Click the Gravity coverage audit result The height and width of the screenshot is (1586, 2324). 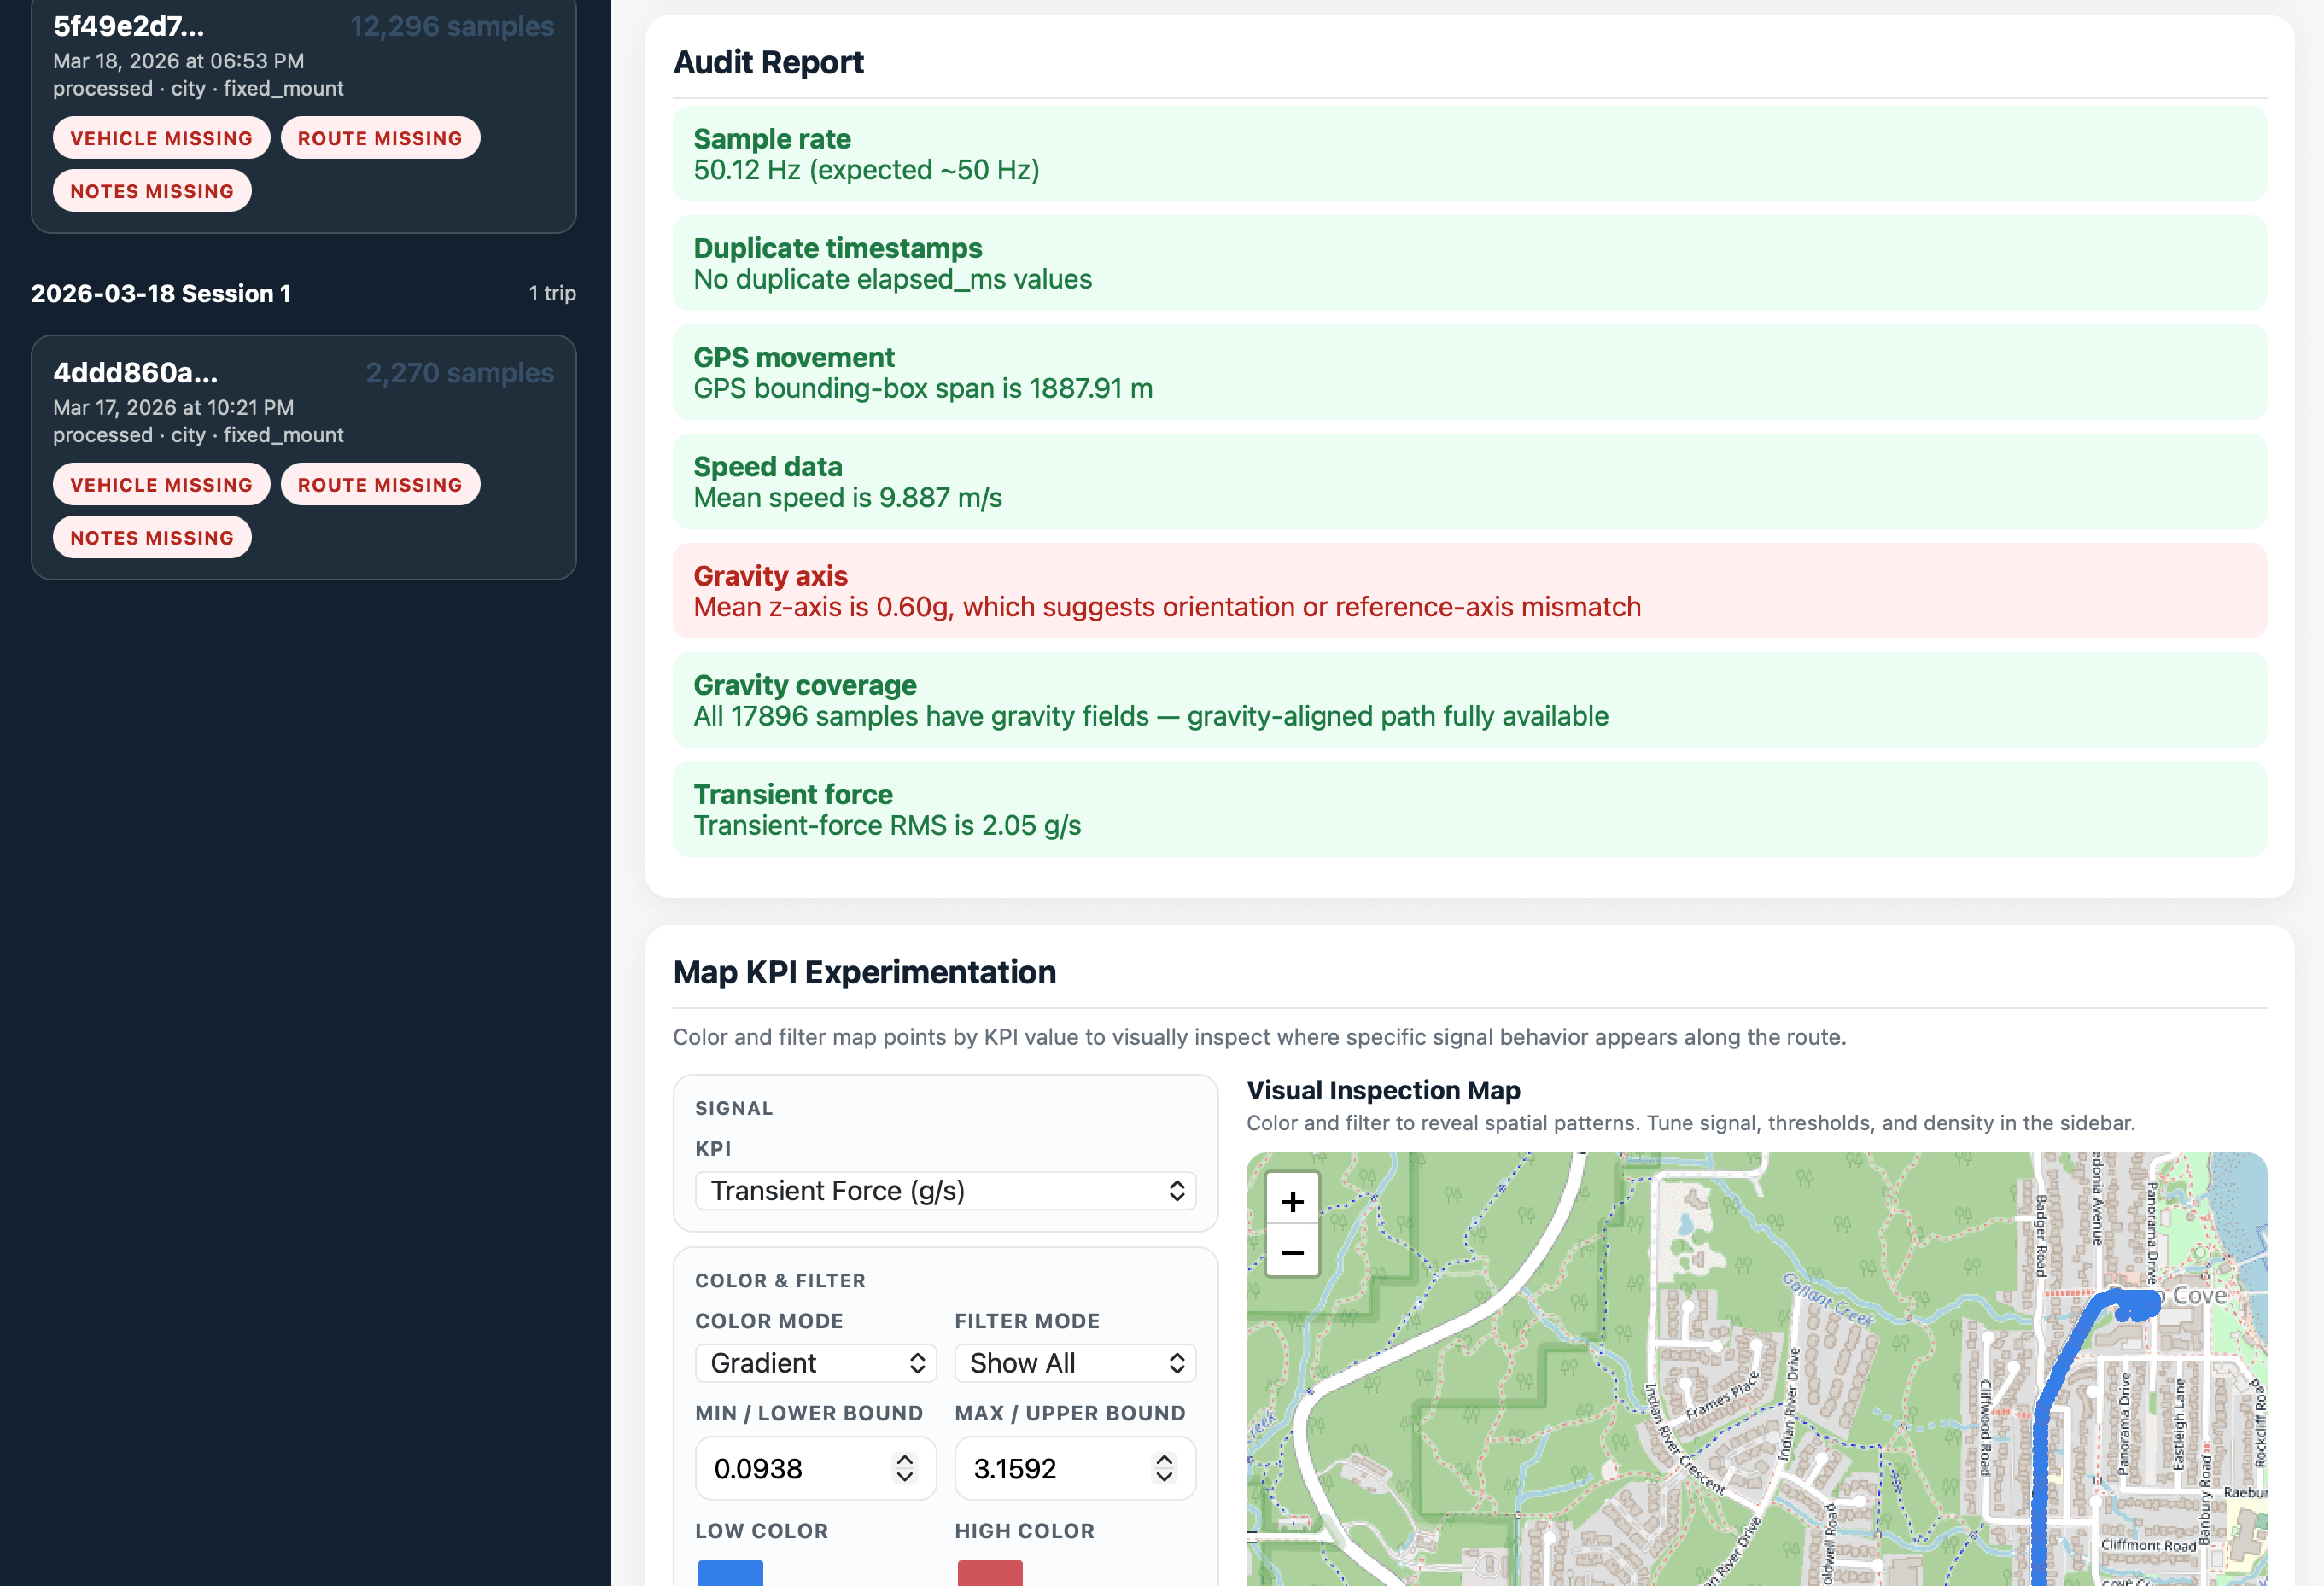(x=1469, y=700)
